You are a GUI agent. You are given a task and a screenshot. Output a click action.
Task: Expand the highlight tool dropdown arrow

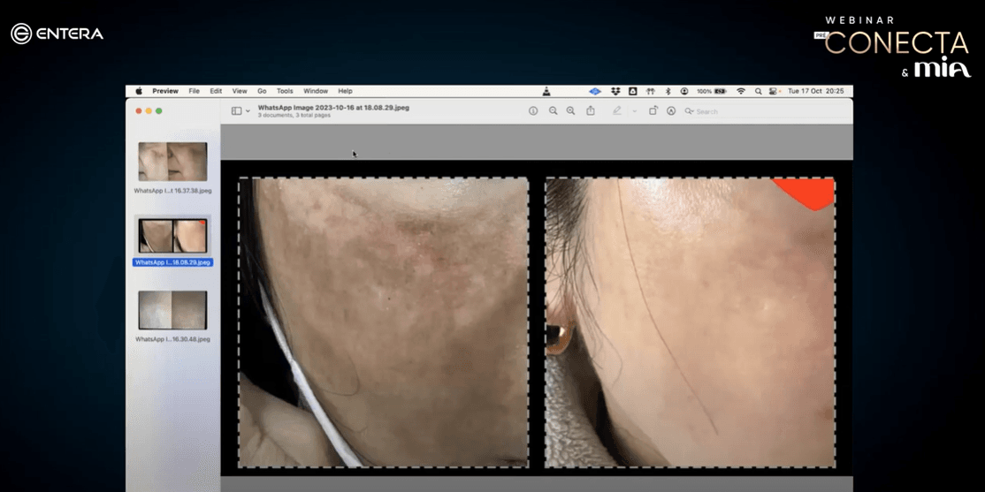[x=634, y=111]
